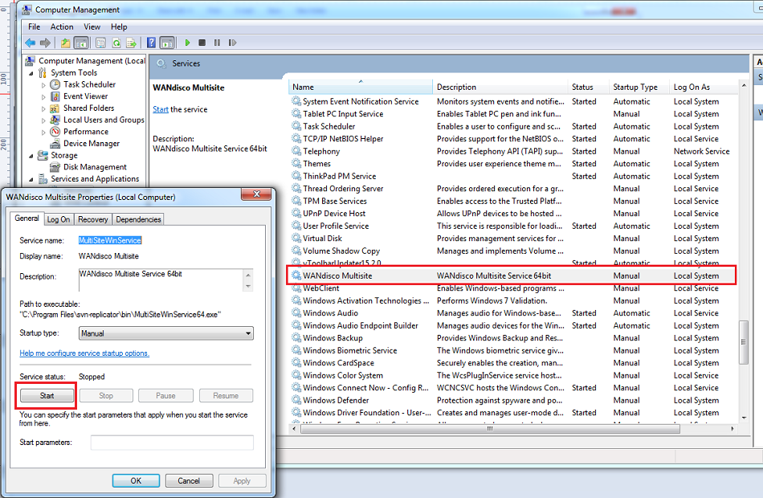This screenshot has width=763, height=498.
Task: Select the Event Viewer tree icon
Action: (55, 96)
